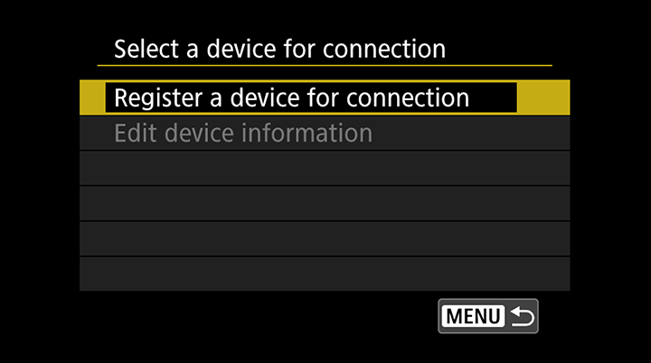The width and height of the screenshot is (651, 363).
Task: Select the first empty row under Edit device information
Action: [x=325, y=169]
